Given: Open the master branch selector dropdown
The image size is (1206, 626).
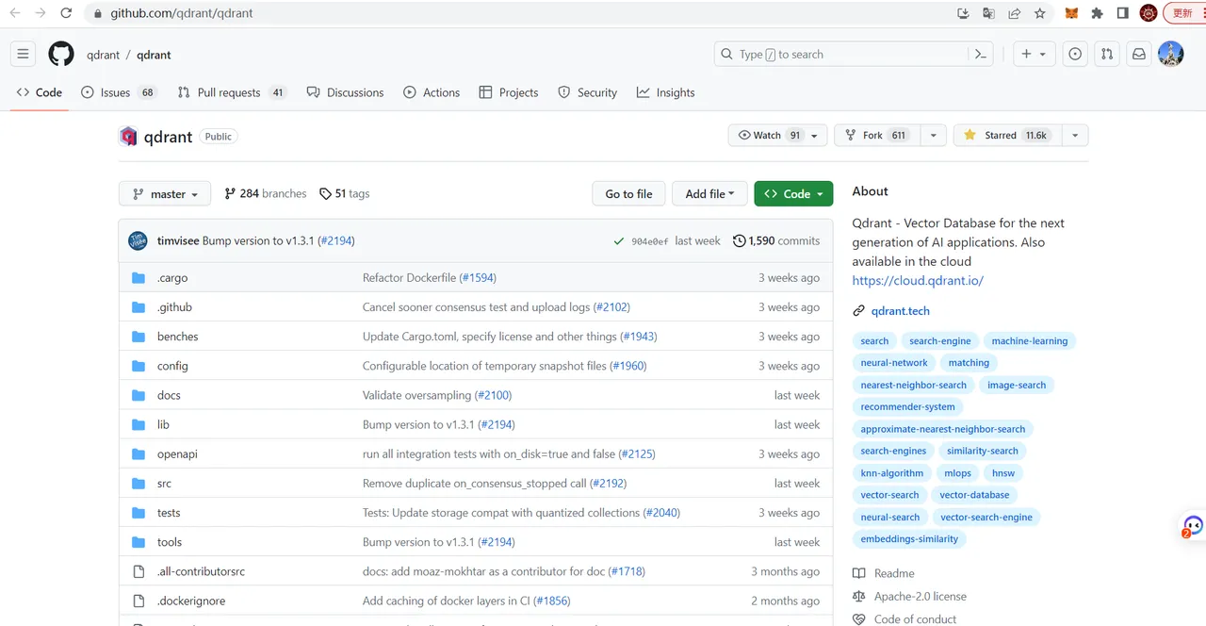Looking at the screenshot, I should (165, 194).
